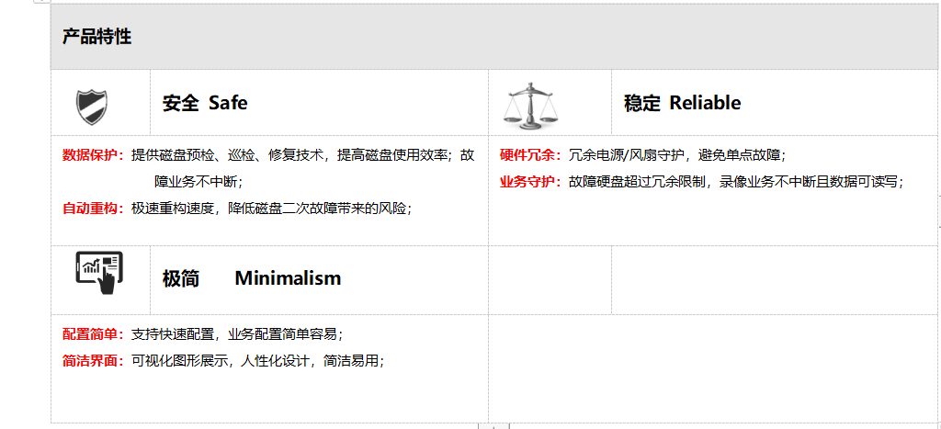Click the red 硬件冗余 label

tap(528, 155)
